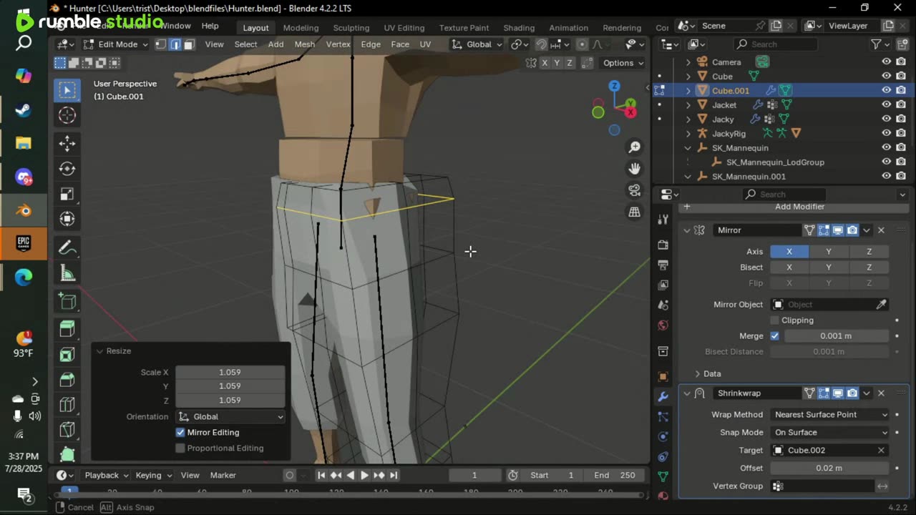Select the Annotate pencil tool

(67, 247)
